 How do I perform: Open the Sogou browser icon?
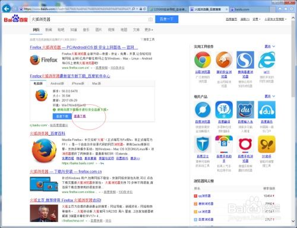pyautogui.click(x=245, y=60)
